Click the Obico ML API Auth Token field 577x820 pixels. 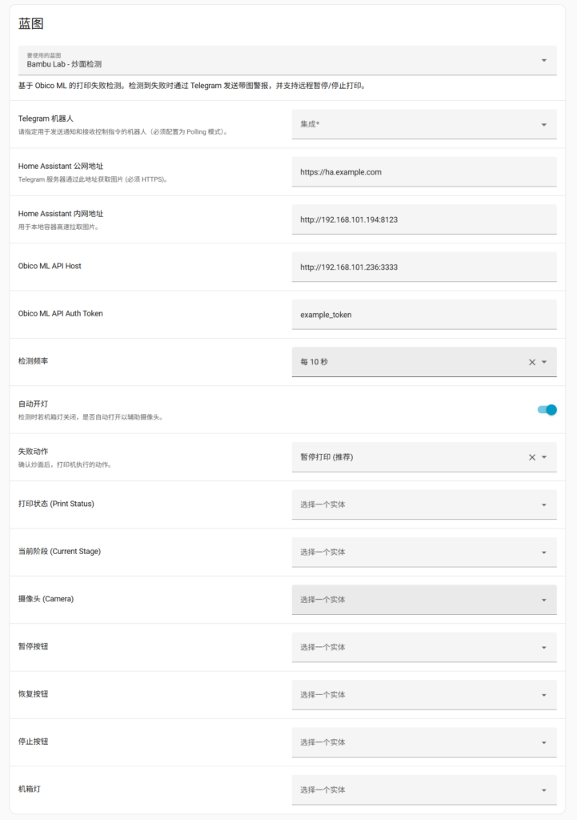[x=423, y=315]
